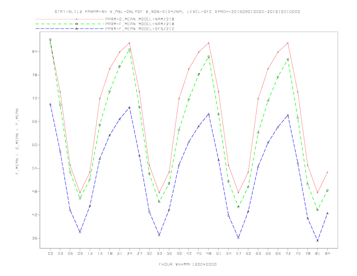Click x-axis forecast hour label 69
Image resolution: width=357 pixels, height=276 pixels.
(x=278, y=253)
